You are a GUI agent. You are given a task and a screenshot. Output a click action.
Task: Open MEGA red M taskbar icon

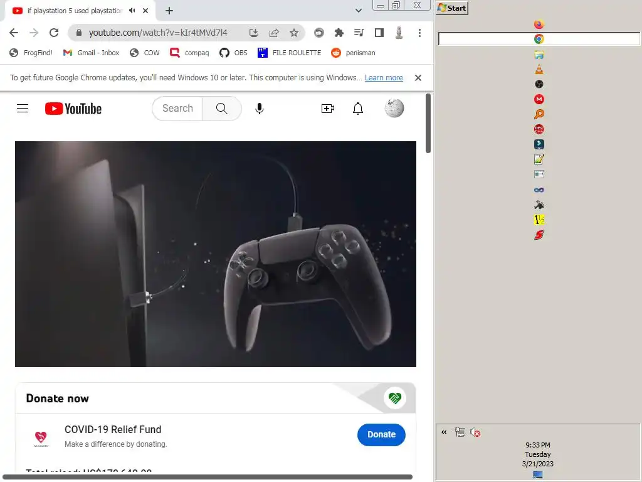[539, 99]
